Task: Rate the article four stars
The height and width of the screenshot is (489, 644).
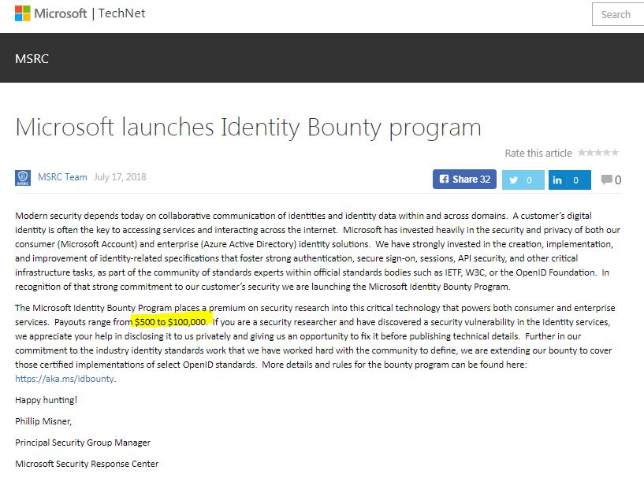Action: click(606, 153)
